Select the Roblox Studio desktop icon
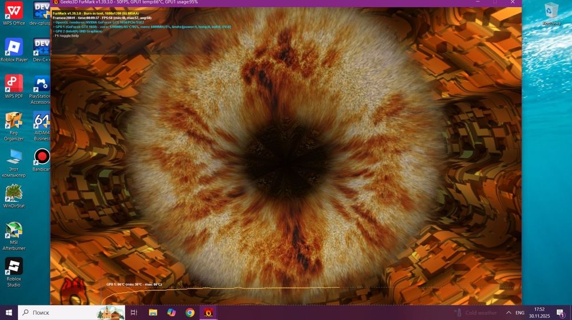This screenshot has width=572, height=320. (14, 272)
